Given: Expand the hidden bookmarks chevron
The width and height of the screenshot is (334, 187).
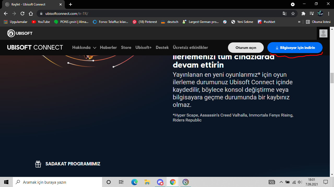Looking at the screenshot, I should (x=299, y=22).
